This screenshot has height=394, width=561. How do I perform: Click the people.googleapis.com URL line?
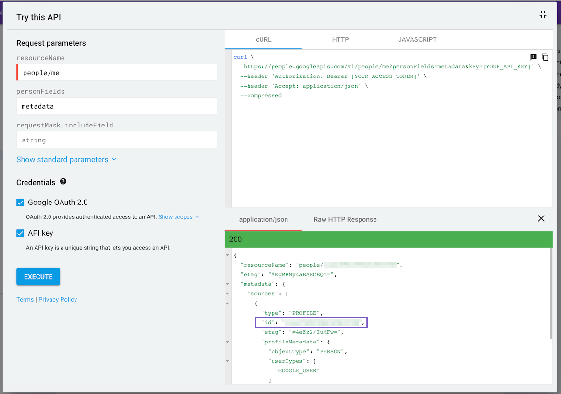tap(391, 66)
